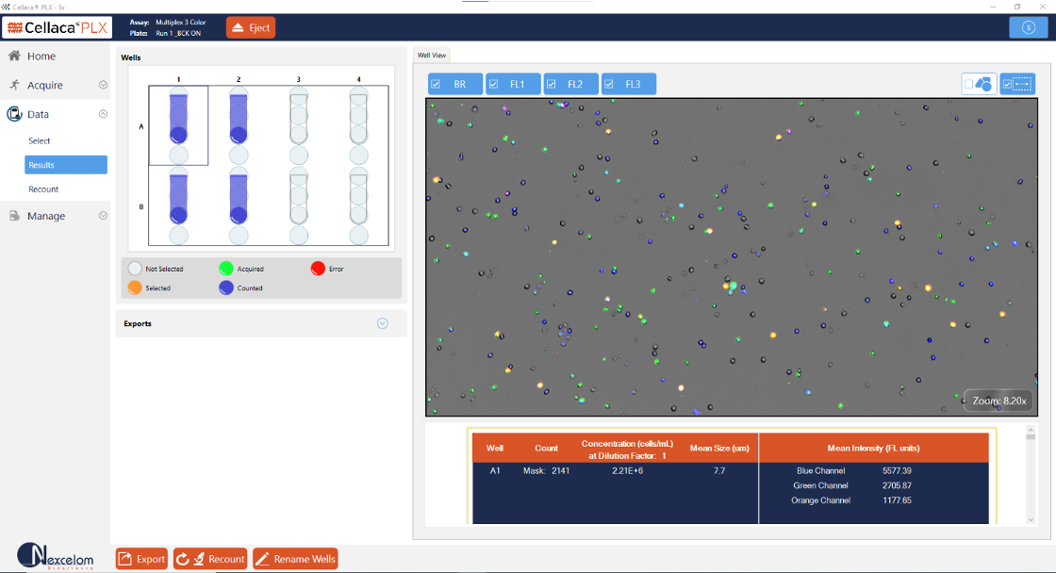Enable the cell shapes overlay checkbox
1056x573 pixels.
[968, 84]
